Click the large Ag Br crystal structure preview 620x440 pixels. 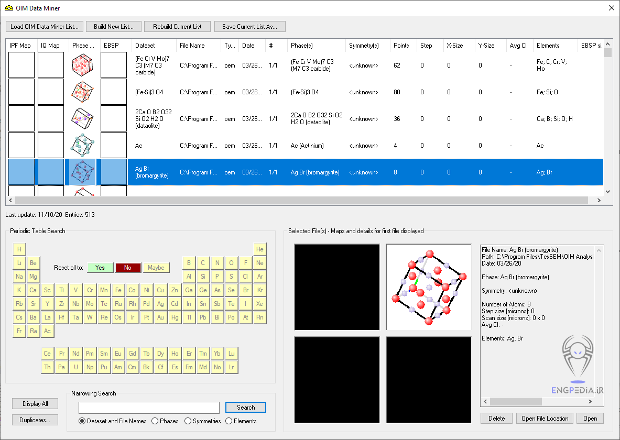429,287
